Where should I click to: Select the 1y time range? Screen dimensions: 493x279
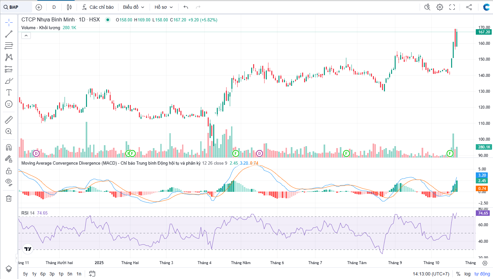click(34, 274)
